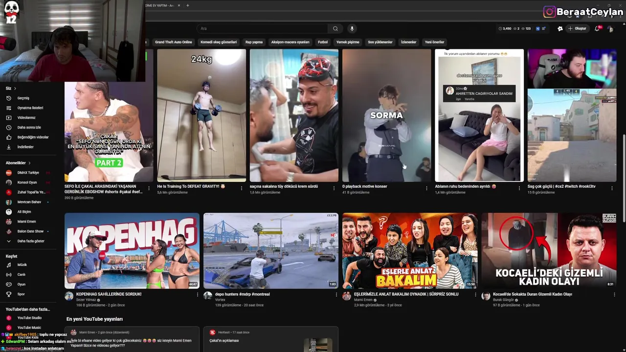The height and width of the screenshot is (352, 626).
Task: Open YouTube Music from the sidebar
Action: [x=29, y=328]
